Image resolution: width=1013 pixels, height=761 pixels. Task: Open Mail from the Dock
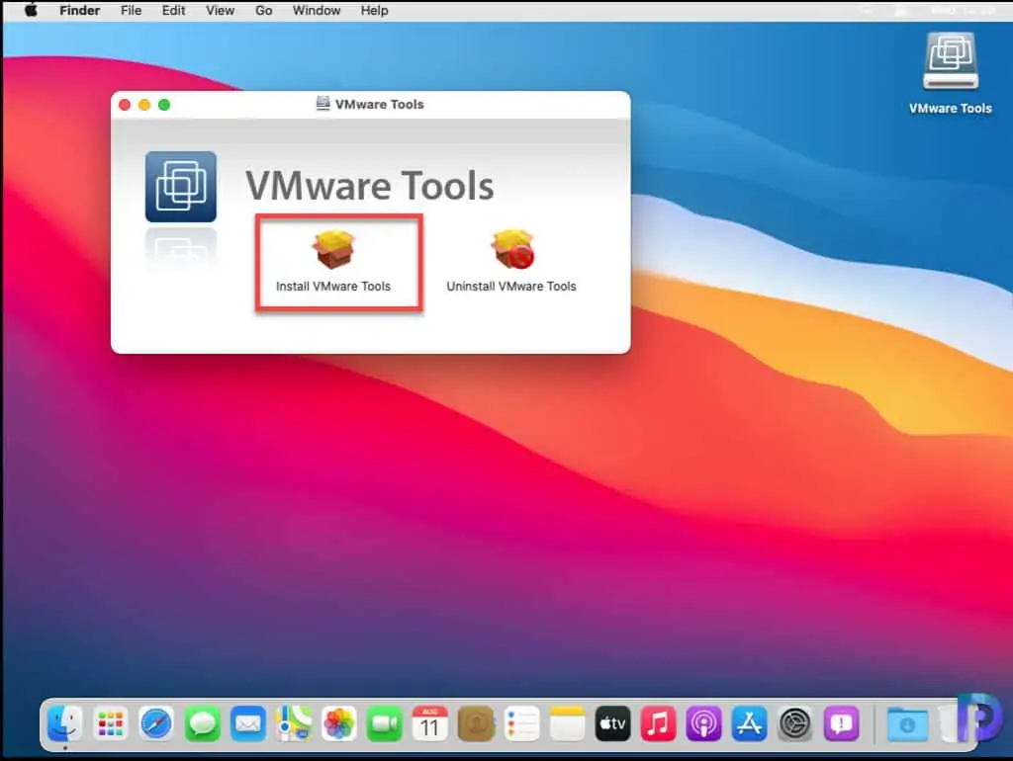pyautogui.click(x=248, y=723)
